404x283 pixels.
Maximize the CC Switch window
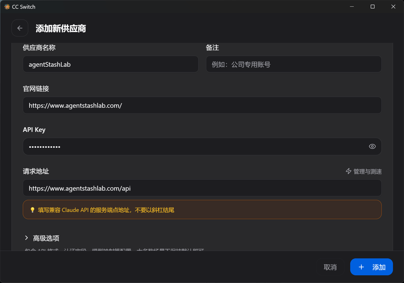coord(372,7)
